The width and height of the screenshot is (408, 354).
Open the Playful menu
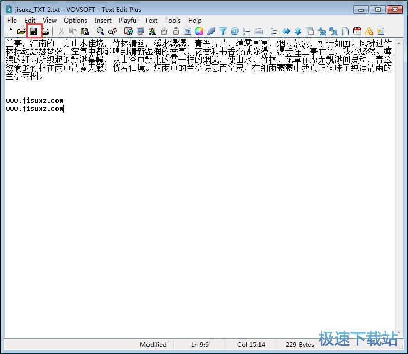tap(128, 20)
